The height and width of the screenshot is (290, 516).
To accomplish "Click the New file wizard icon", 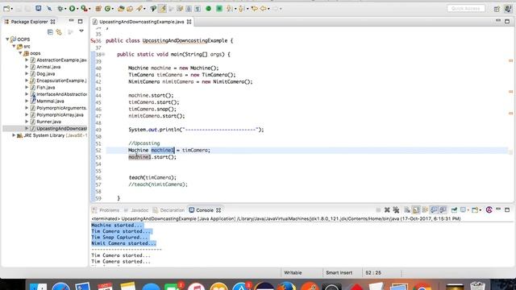I will pyautogui.click(x=6, y=9).
